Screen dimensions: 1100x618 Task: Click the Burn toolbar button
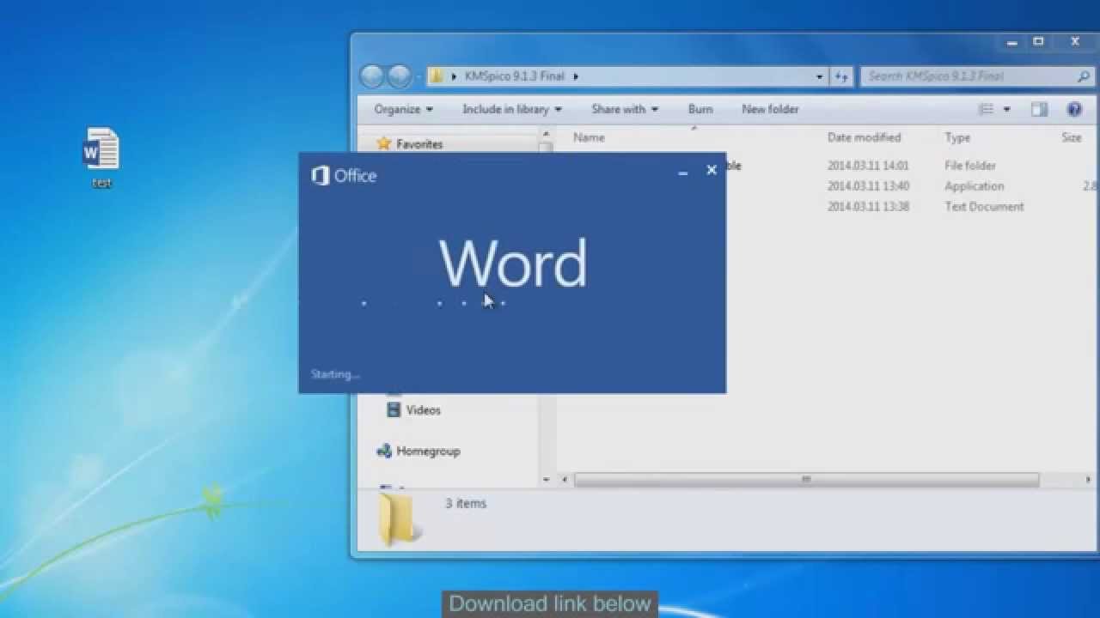(x=700, y=109)
